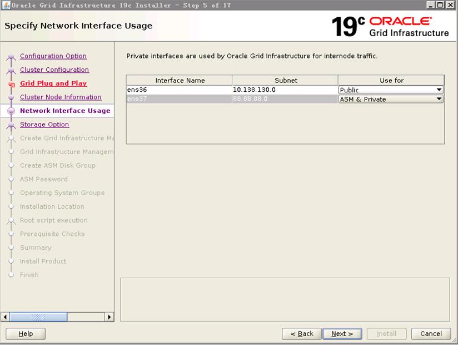
Task: Open the Use for dropdown for ens37
Action: coord(391,99)
